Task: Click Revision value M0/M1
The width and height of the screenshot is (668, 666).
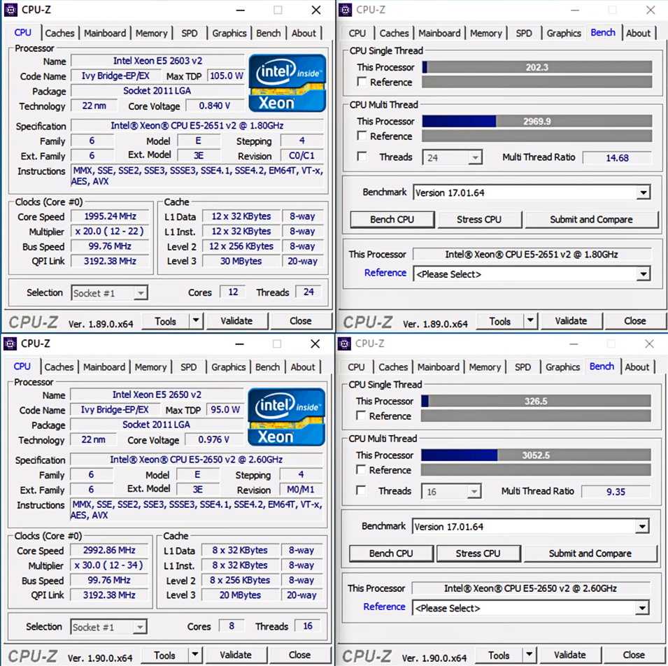Action: (301, 490)
